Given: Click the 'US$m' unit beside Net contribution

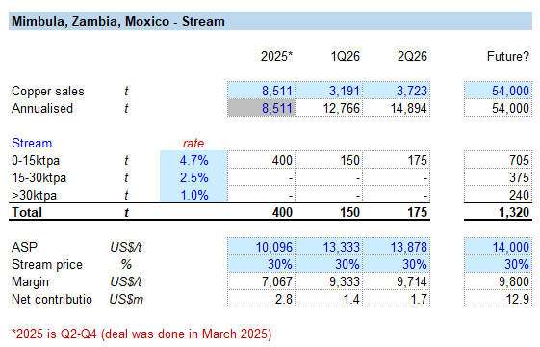Looking at the screenshot, I should [126, 299].
